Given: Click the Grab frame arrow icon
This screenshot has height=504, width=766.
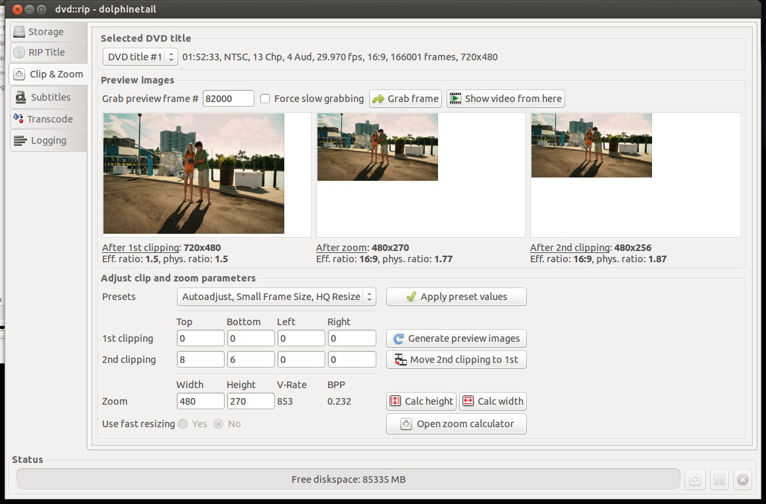Looking at the screenshot, I should (378, 99).
